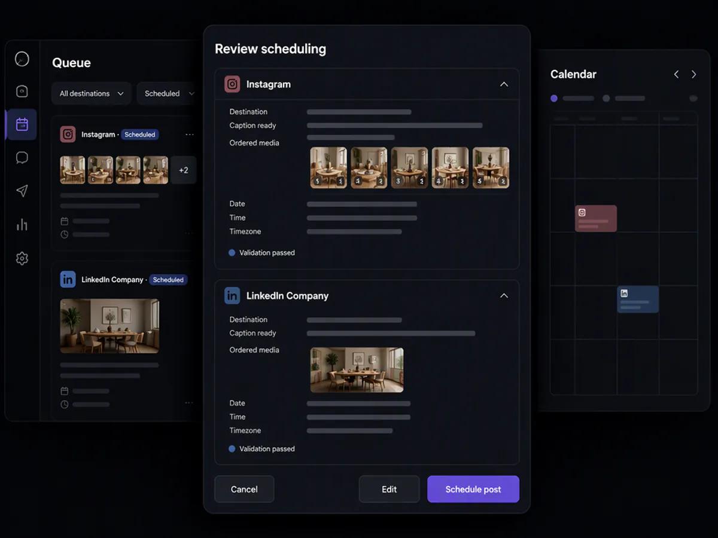Click the Calendar heading
718x538 pixels.
click(573, 74)
